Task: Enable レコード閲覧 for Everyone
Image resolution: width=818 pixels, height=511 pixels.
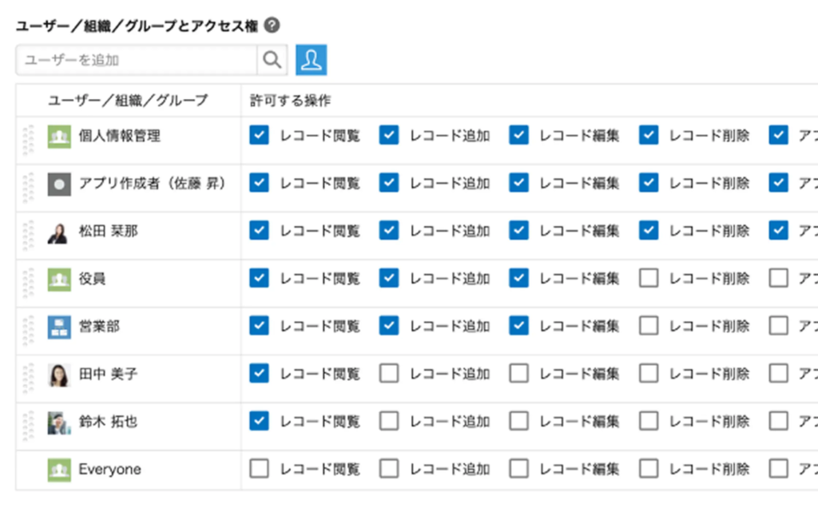Action: click(x=259, y=469)
